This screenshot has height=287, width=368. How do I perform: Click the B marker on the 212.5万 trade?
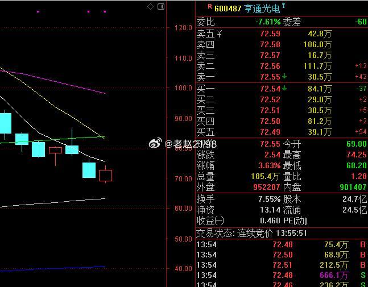pyautogui.click(x=363, y=265)
